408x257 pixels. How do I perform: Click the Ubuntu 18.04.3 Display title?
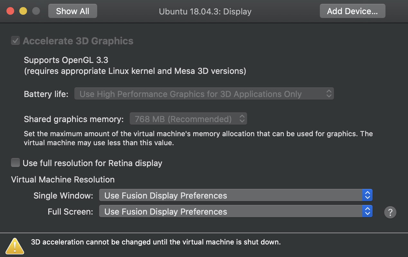[205, 11]
